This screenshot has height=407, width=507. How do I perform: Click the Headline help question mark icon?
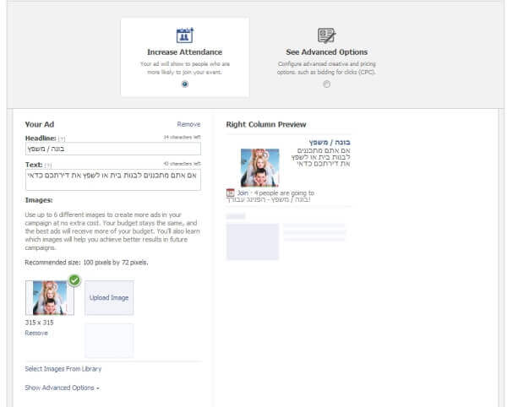point(61,138)
